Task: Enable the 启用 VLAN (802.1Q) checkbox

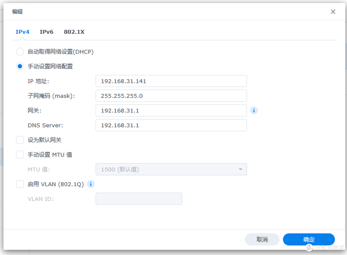Action: [20, 184]
